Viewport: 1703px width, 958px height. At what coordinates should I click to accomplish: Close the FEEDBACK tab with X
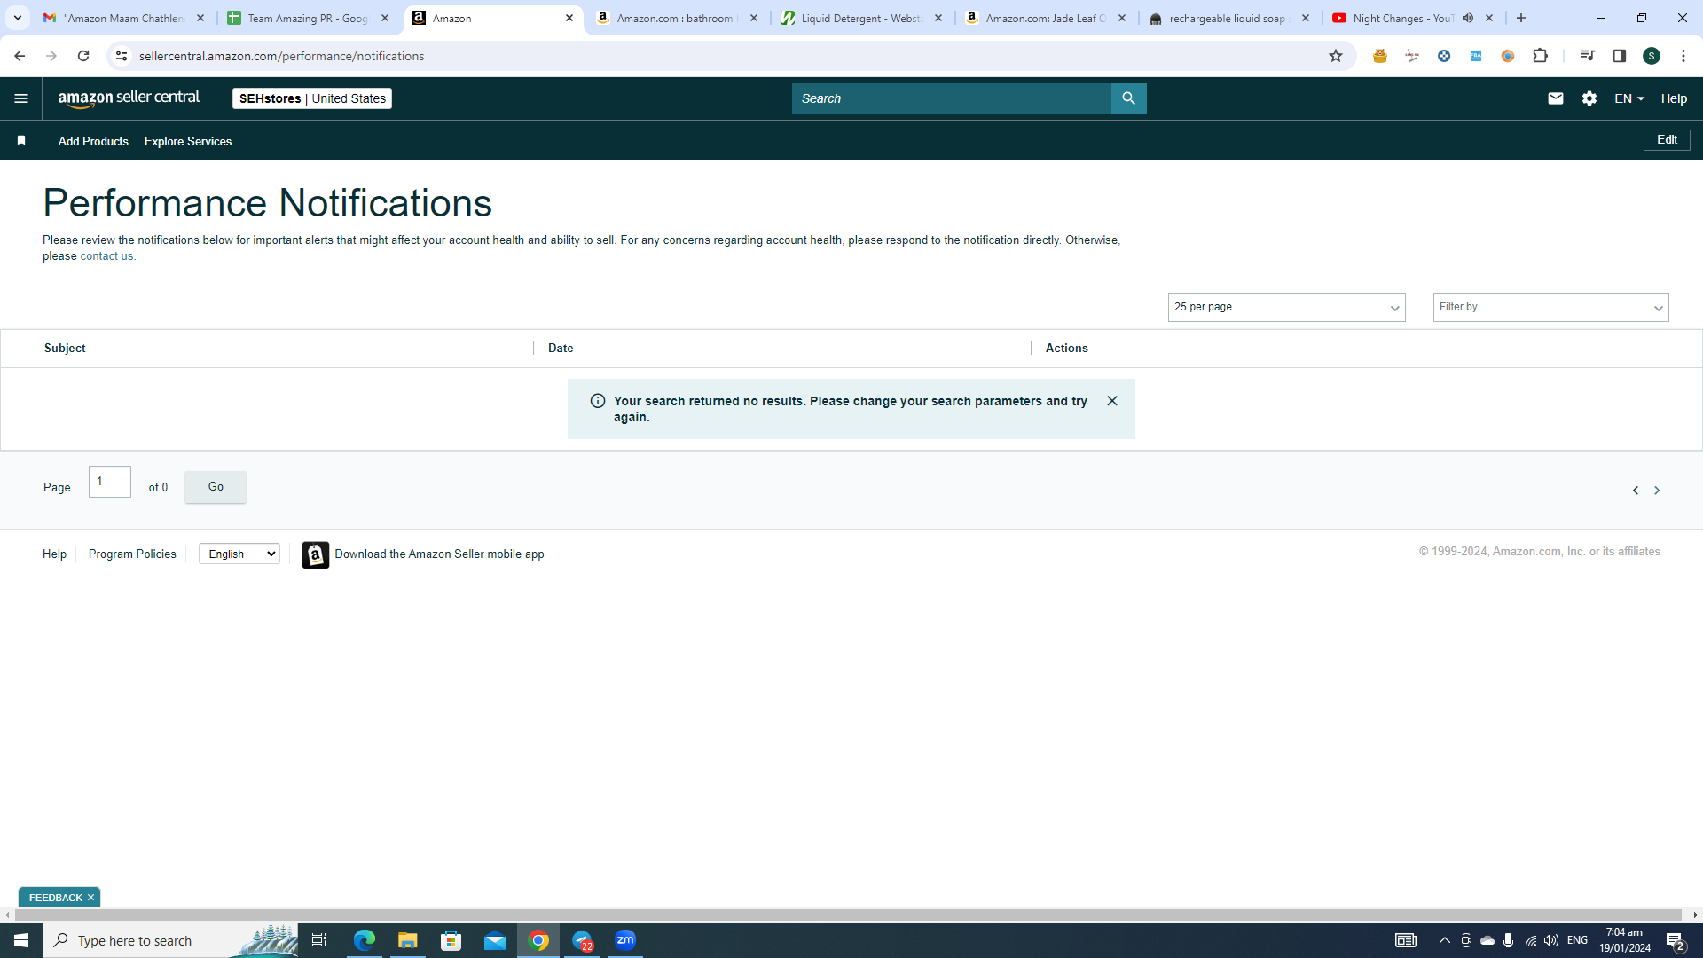90,898
